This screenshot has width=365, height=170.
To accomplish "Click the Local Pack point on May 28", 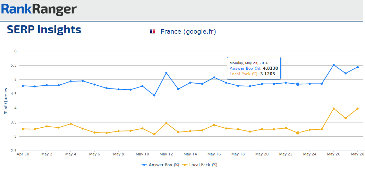I will [357, 109].
